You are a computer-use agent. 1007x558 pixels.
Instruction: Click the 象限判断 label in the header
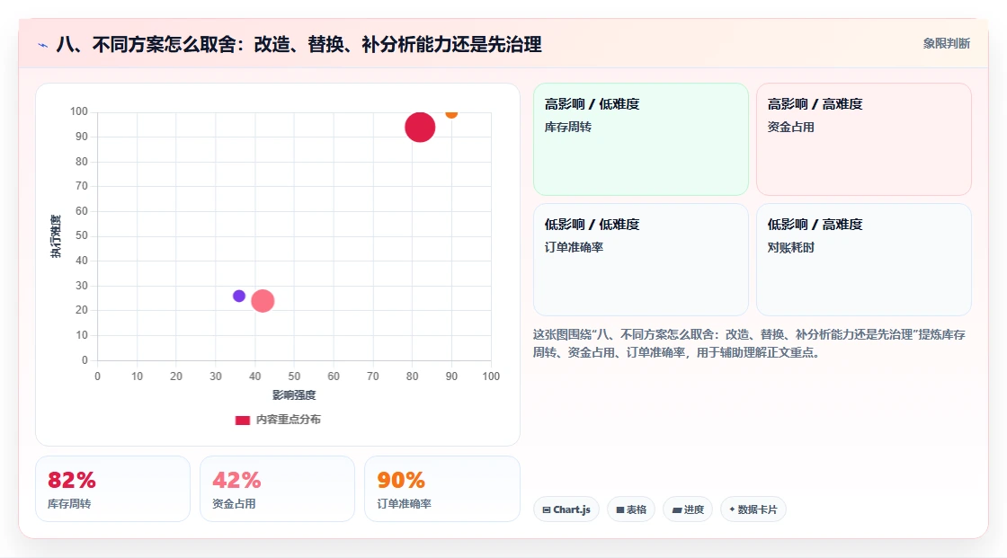[x=946, y=44]
